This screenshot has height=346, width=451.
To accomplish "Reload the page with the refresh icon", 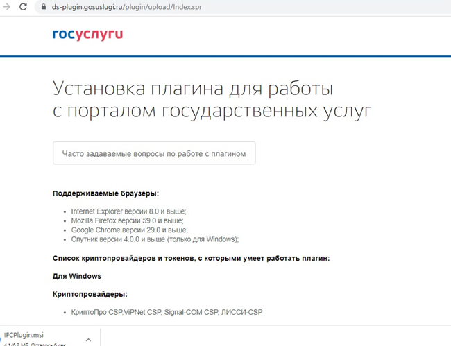I will pos(23,6).
